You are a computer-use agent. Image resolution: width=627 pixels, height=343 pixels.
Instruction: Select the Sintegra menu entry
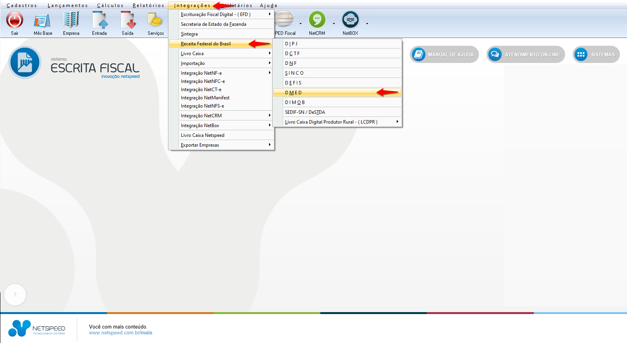click(221, 34)
